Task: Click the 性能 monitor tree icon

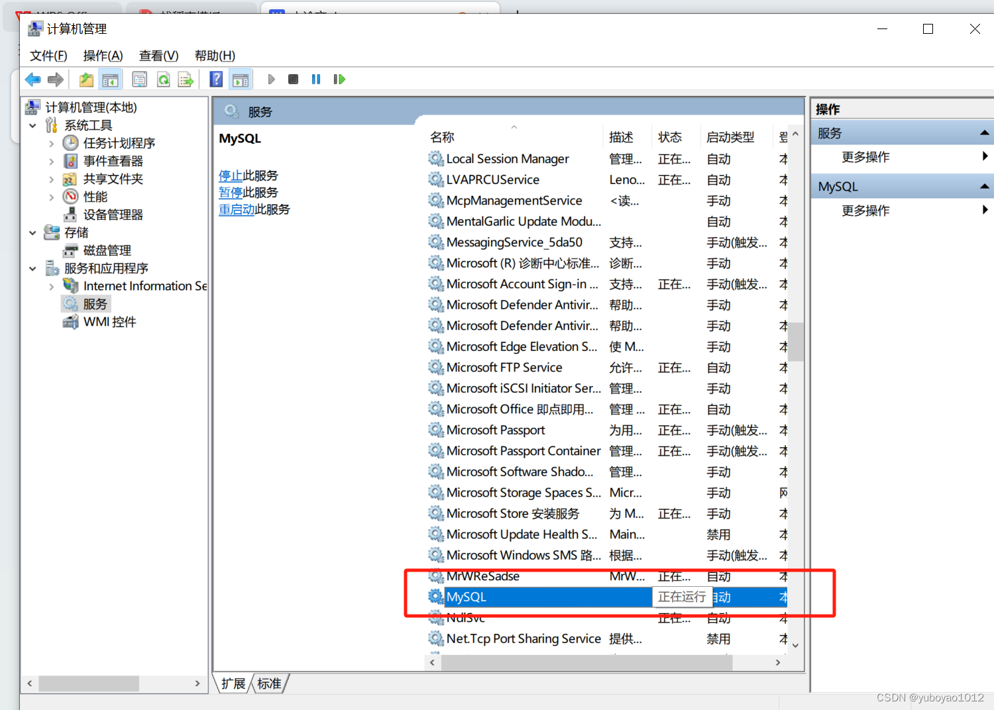Action: tap(71, 197)
